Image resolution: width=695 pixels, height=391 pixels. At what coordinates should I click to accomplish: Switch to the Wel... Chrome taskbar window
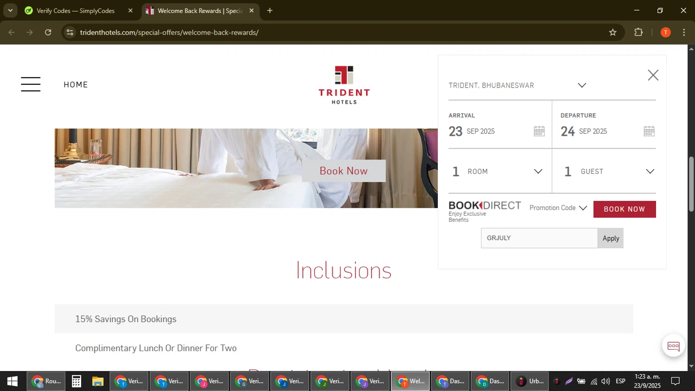click(410, 381)
